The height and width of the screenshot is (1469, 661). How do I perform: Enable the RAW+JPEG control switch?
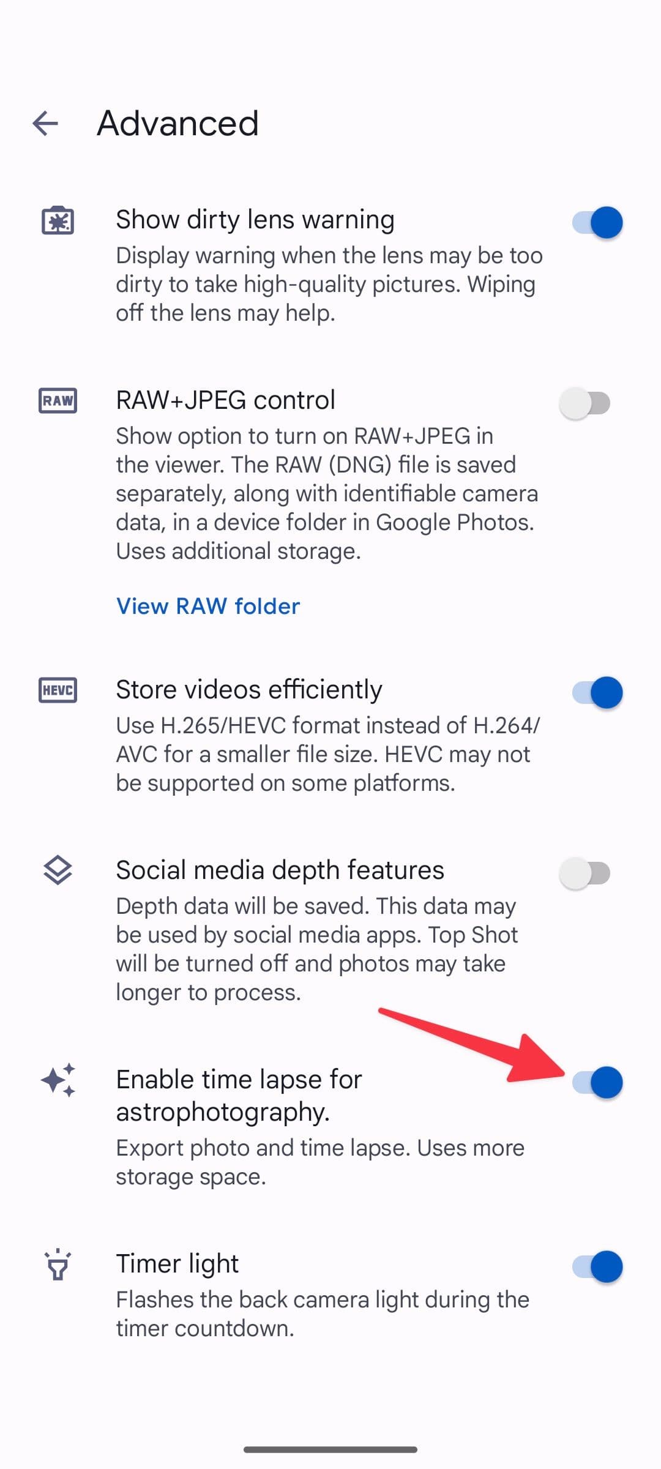pyautogui.click(x=585, y=403)
